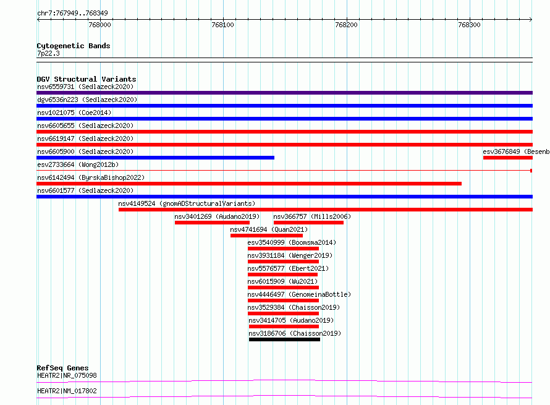Click the 768200 ruler position label

pos(346,25)
